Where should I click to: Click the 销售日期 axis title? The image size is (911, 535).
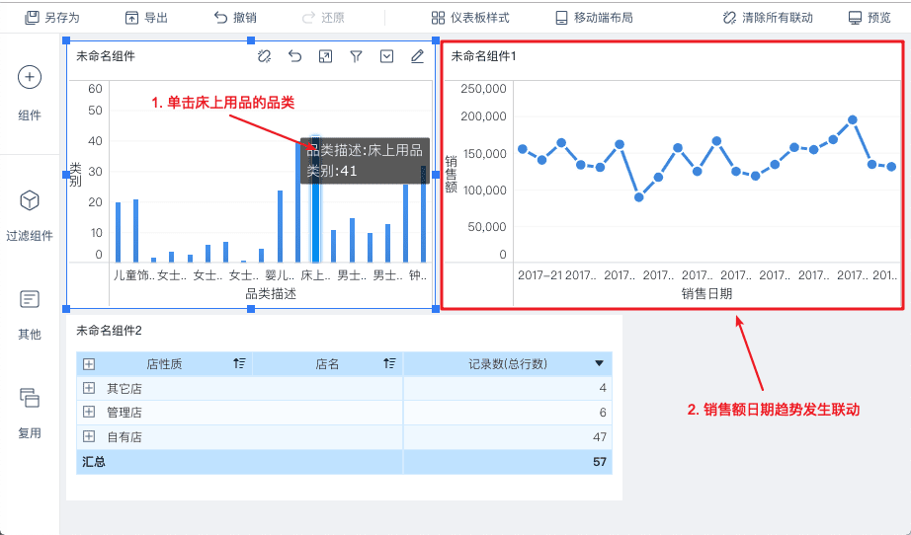(x=706, y=293)
